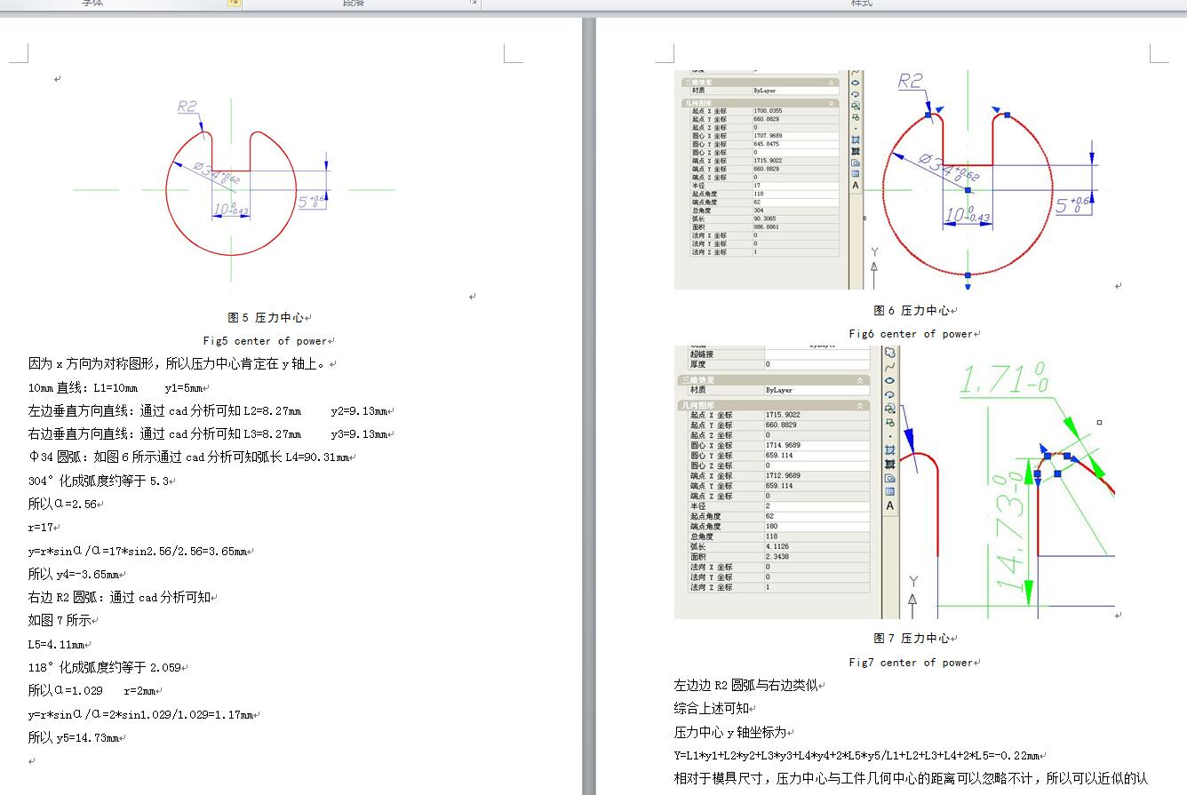1187x795 pixels.
Task: Click the 面积 value 886.8861 in Figure 6
Action: pos(794,227)
